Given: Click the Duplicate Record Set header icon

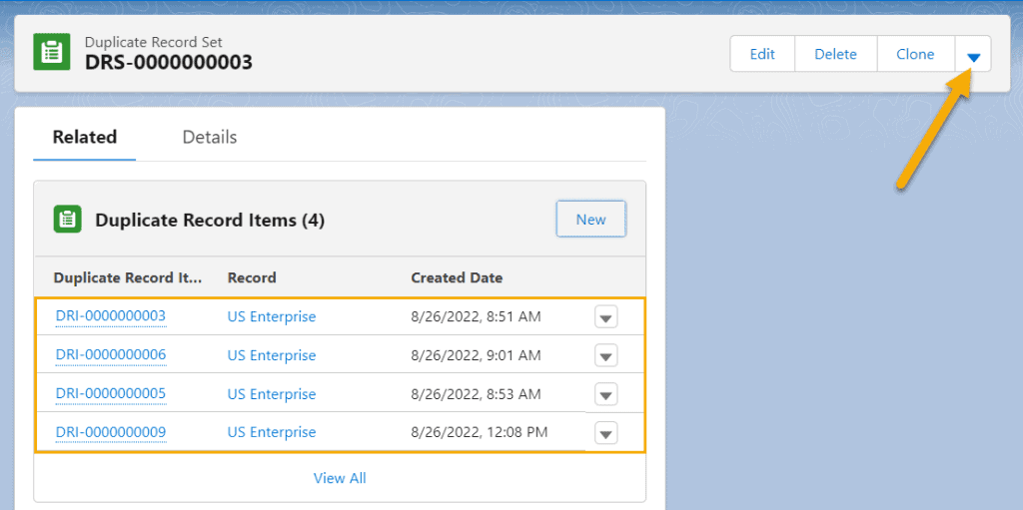Looking at the screenshot, I should click(52, 53).
